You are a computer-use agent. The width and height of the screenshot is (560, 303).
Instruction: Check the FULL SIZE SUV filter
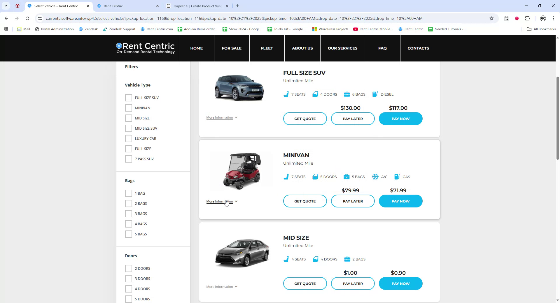(129, 98)
